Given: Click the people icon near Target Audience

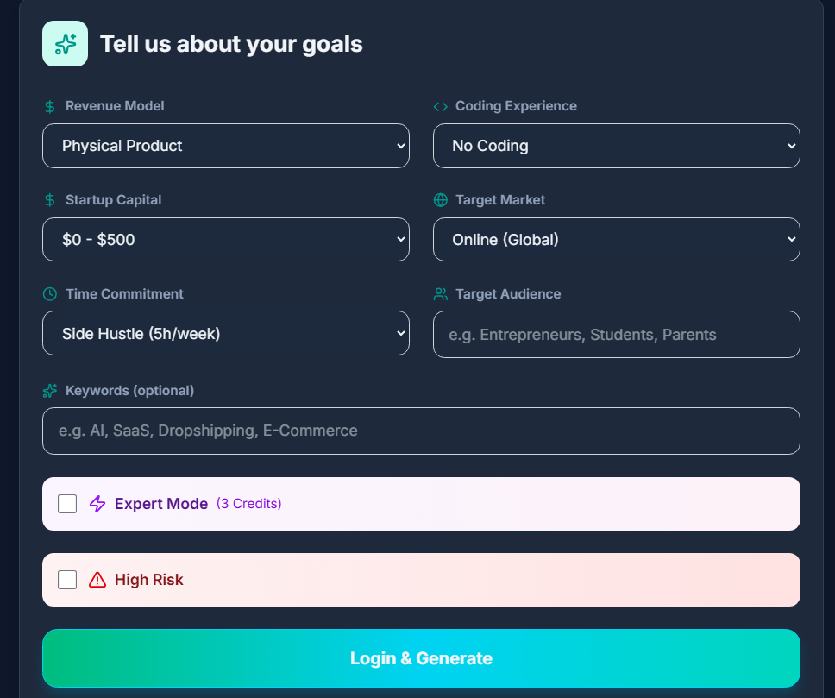Looking at the screenshot, I should pos(440,293).
